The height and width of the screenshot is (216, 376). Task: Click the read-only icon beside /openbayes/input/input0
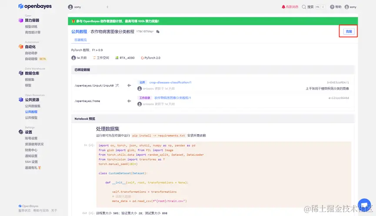117,85
